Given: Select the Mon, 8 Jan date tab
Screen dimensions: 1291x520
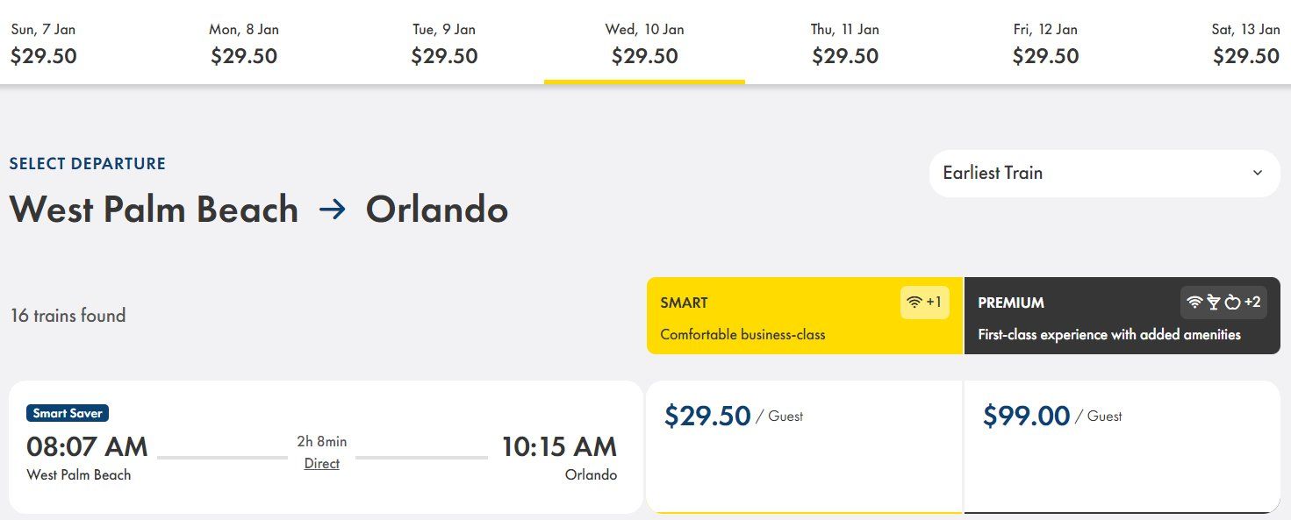Looking at the screenshot, I should 244,44.
